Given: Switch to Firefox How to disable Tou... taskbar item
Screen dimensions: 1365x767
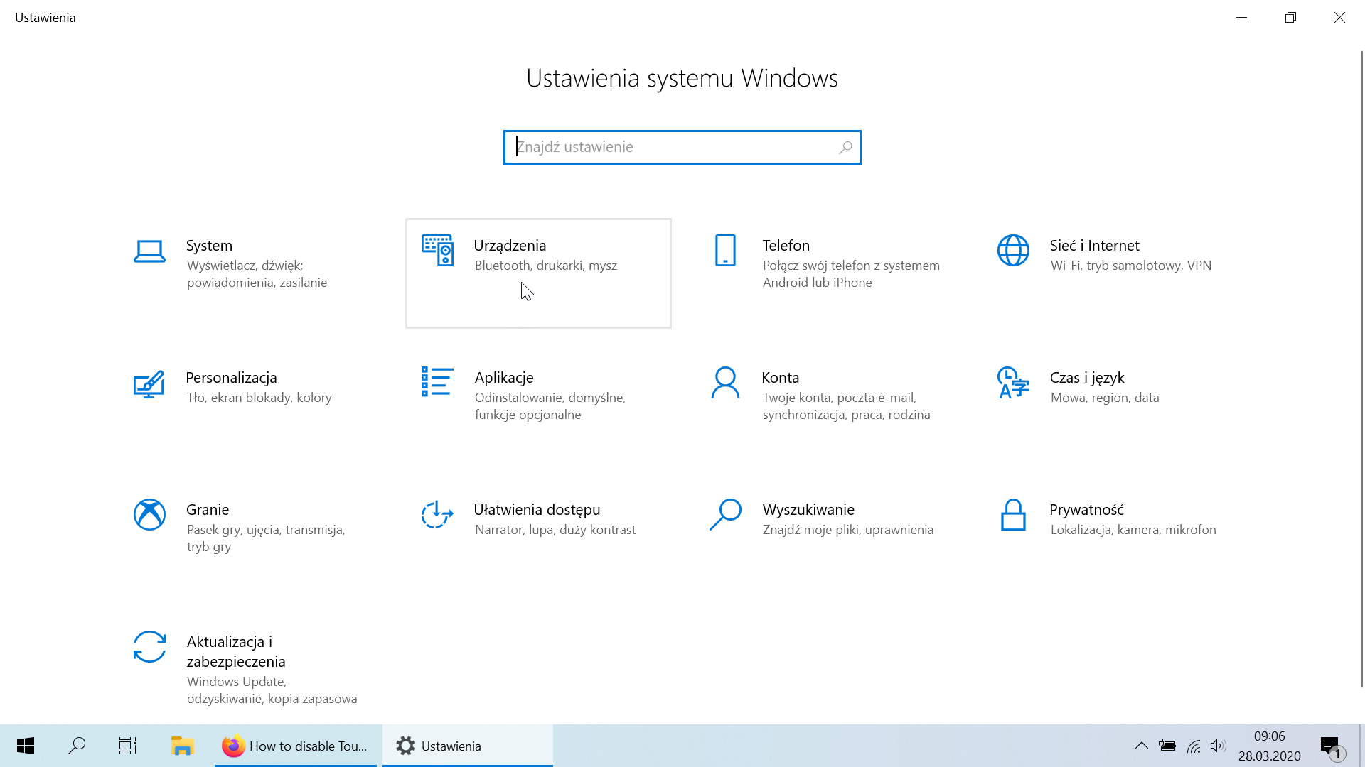Looking at the screenshot, I should (x=296, y=746).
